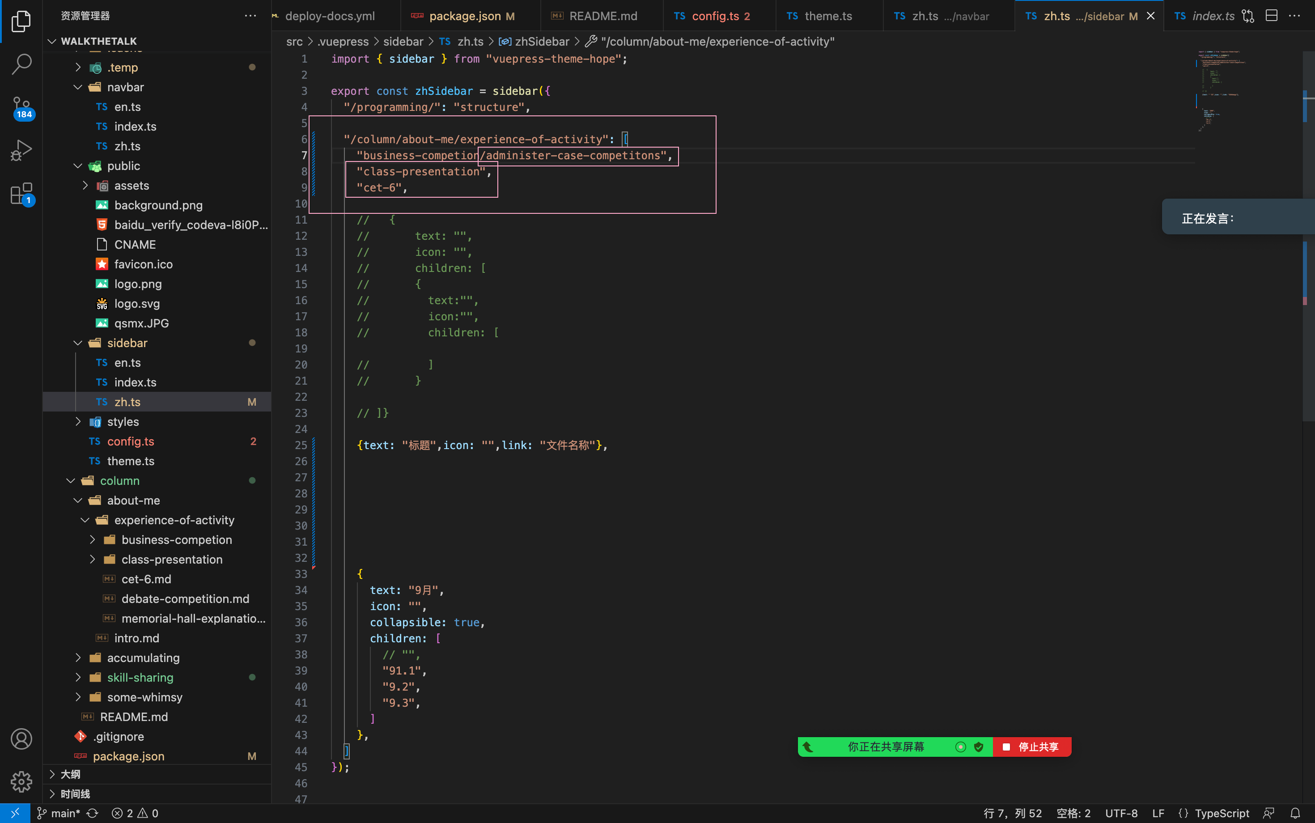Click the feedback icon in status bar
This screenshot has width=1315, height=823.
point(1269,813)
